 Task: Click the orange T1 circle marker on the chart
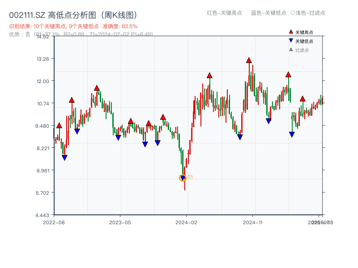click(x=183, y=177)
